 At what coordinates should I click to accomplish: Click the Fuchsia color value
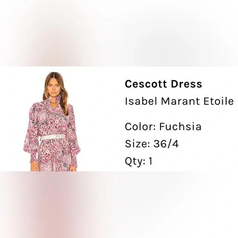tap(180, 126)
